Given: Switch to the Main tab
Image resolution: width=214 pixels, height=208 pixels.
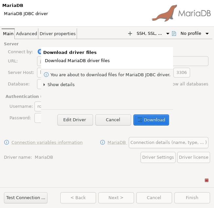Looking at the screenshot, I should (8, 34).
